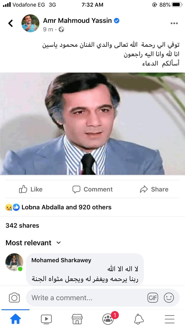
Task: Go back using the top-left arrow
Action: [x=11, y=23]
